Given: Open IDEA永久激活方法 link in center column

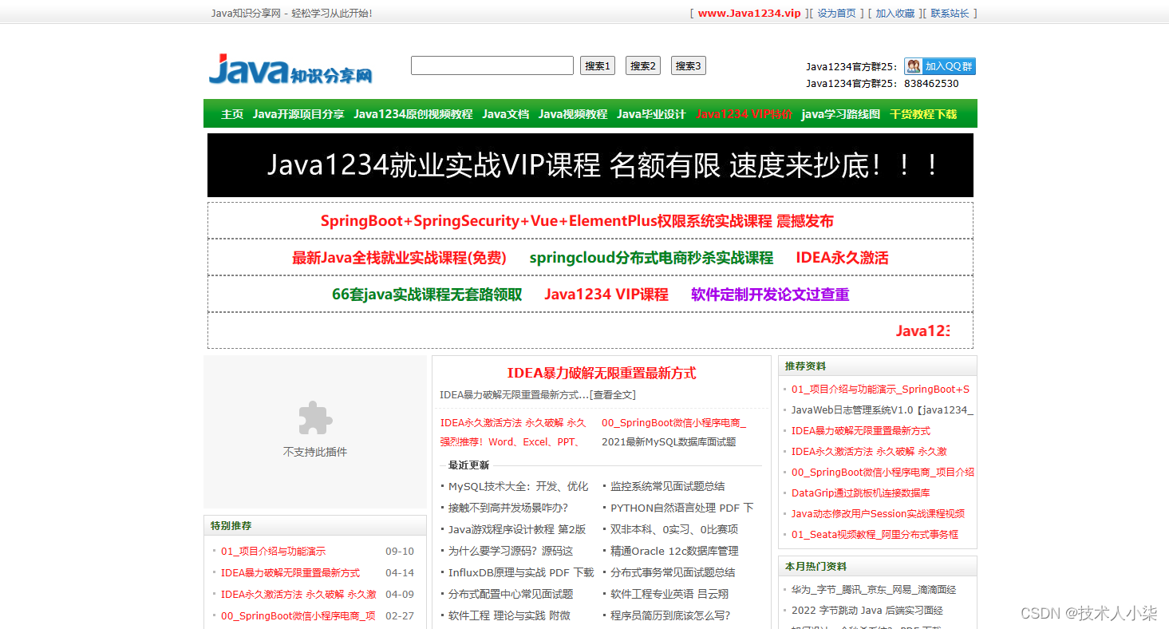Looking at the screenshot, I should 513,423.
